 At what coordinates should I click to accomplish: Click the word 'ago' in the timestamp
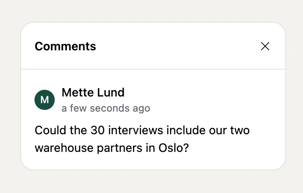click(141, 108)
